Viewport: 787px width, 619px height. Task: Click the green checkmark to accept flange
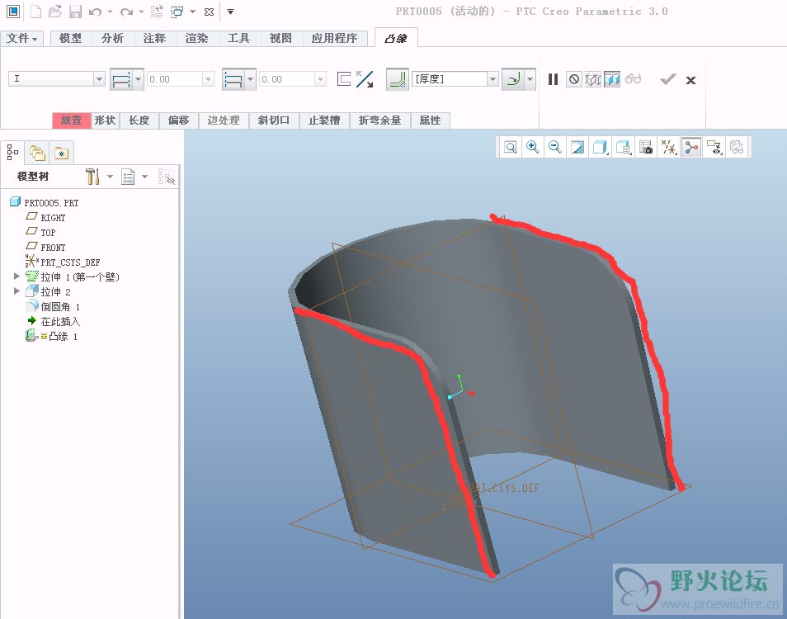(x=667, y=79)
